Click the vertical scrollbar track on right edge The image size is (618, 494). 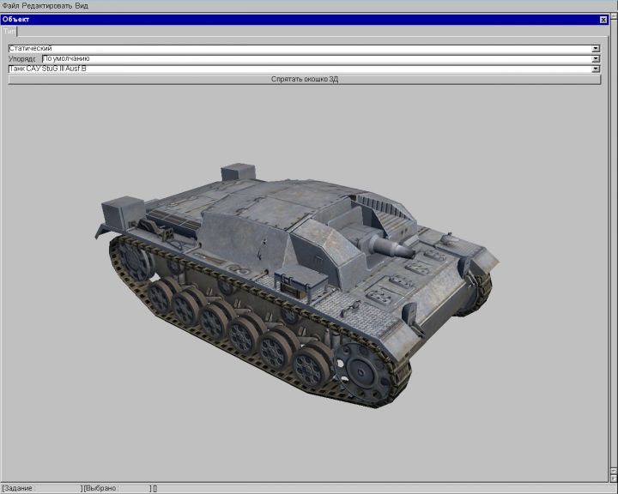tap(613, 257)
